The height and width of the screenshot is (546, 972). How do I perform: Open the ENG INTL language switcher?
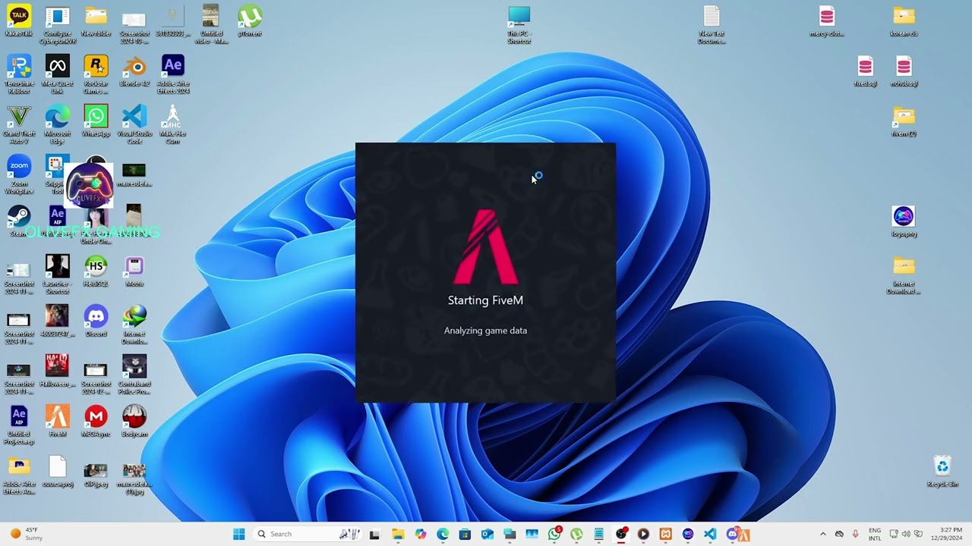[x=875, y=534]
